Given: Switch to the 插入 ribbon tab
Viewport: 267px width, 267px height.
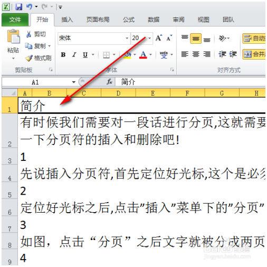Looking at the screenshot, I should pos(67,20).
